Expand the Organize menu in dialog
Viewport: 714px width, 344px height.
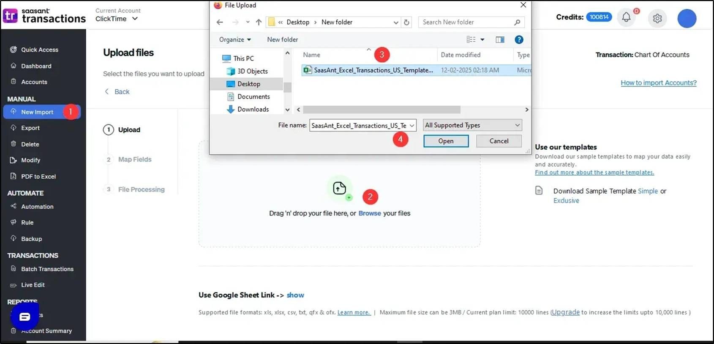pyautogui.click(x=235, y=40)
